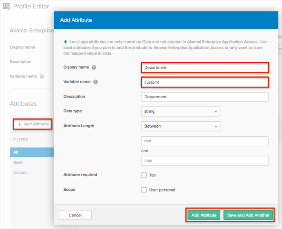Expand the Attribute Length Between dropdown
The height and width of the screenshot is (229, 282).
[180, 126]
